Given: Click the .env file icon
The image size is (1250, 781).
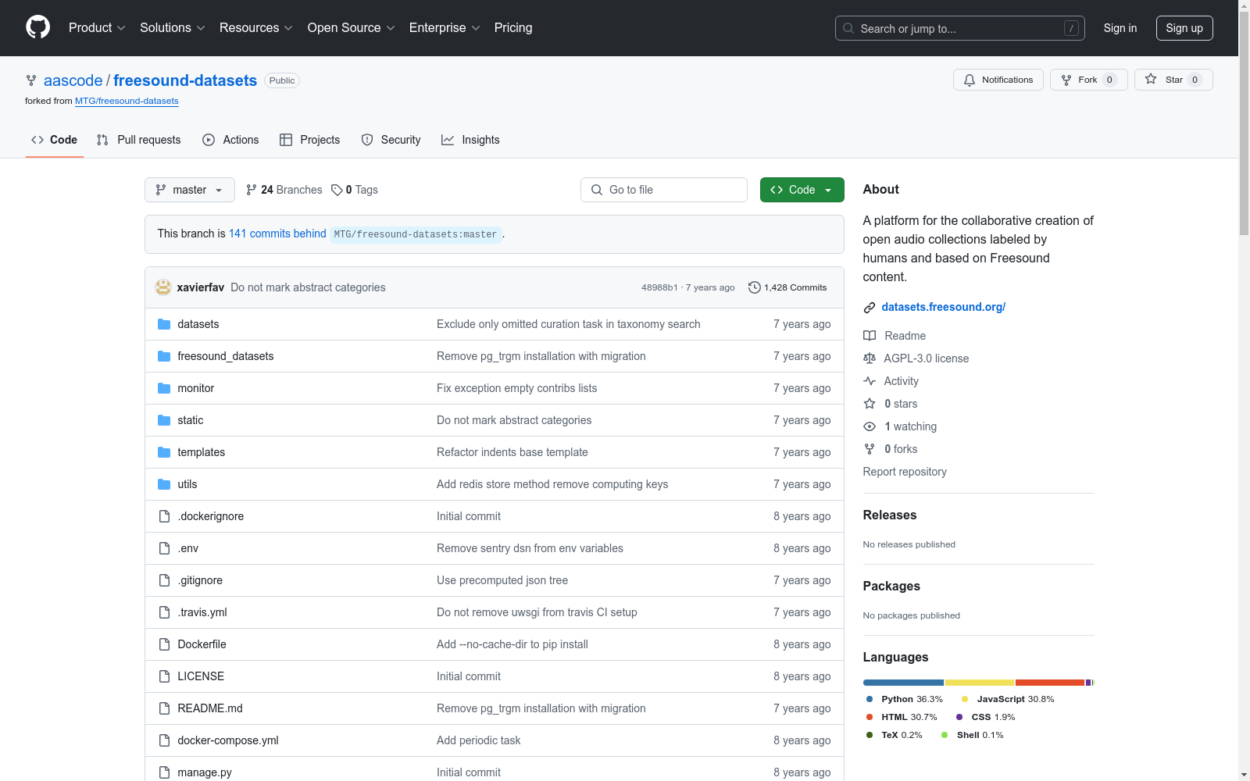Looking at the screenshot, I should coord(164,548).
